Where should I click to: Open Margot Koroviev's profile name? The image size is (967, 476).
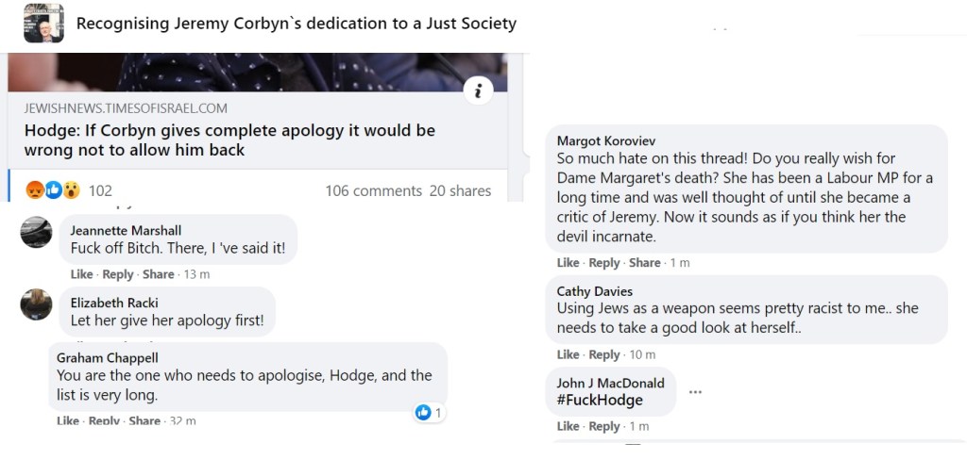point(606,140)
